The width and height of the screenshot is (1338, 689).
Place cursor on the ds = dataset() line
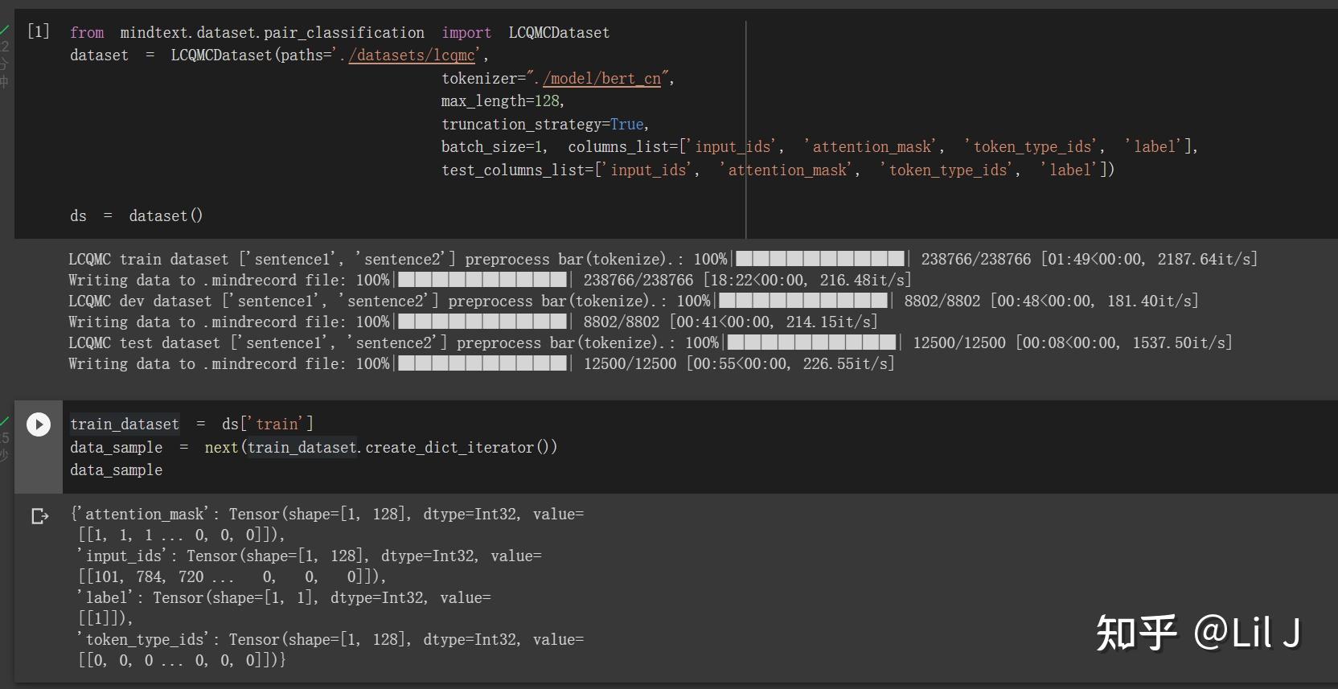tap(137, 215)
